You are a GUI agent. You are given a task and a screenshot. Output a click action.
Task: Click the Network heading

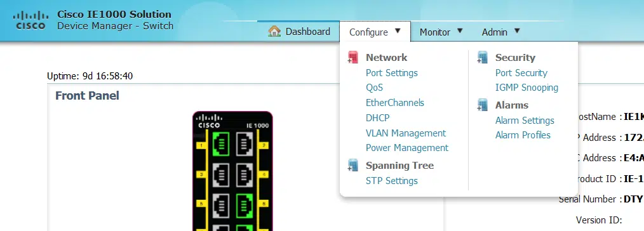(x=387, y=58)
